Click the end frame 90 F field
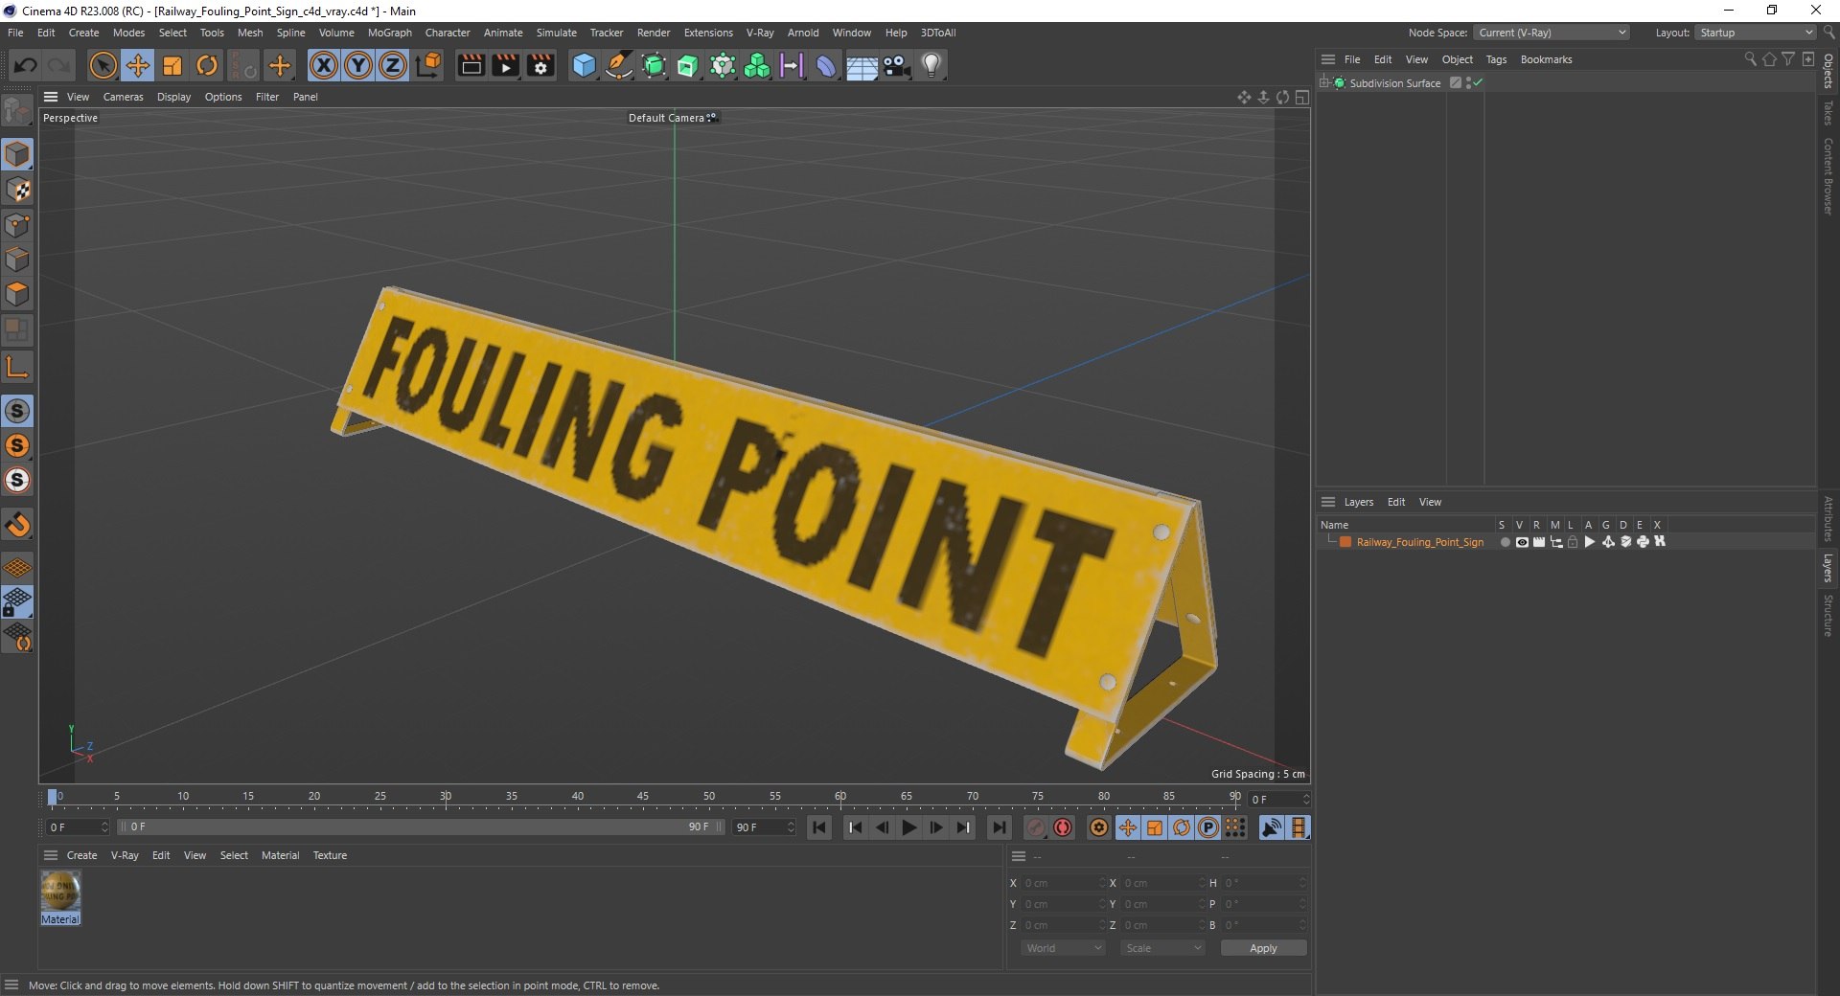 (x=764, y=827)
